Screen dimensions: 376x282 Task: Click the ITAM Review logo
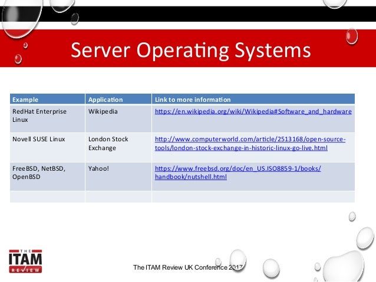[x=25, y=261]
